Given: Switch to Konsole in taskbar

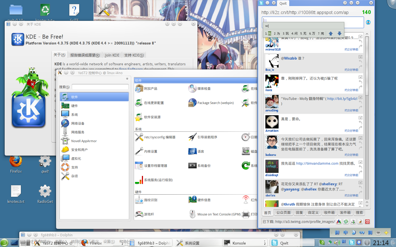Looking at the screenshot, I should coord(245,243).
